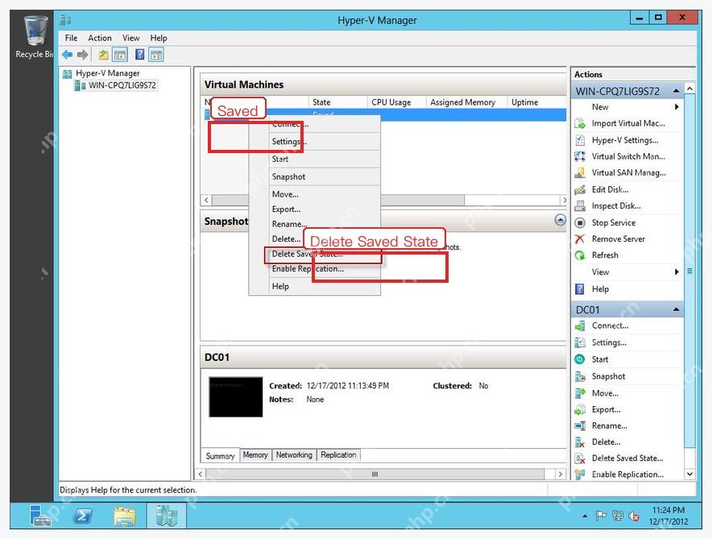Click the State column header

click(x=337, y=102)
